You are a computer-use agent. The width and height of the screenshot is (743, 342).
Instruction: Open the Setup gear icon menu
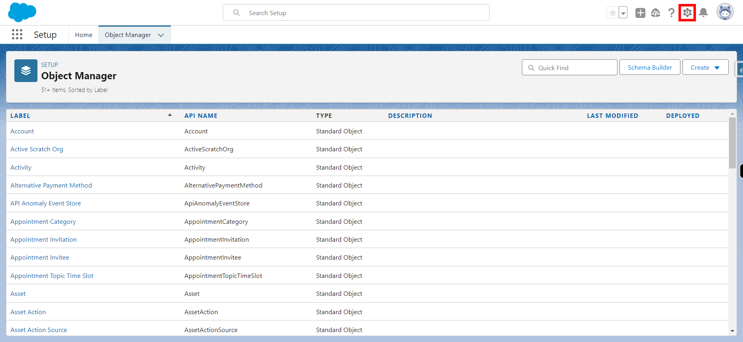coord(687,13)
